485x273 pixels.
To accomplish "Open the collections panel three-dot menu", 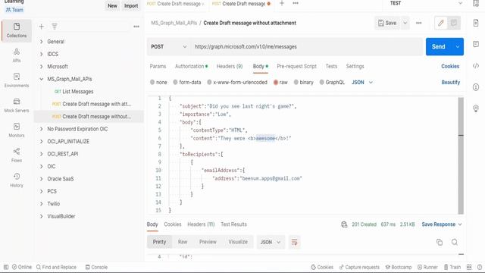I will pos(136,27).
